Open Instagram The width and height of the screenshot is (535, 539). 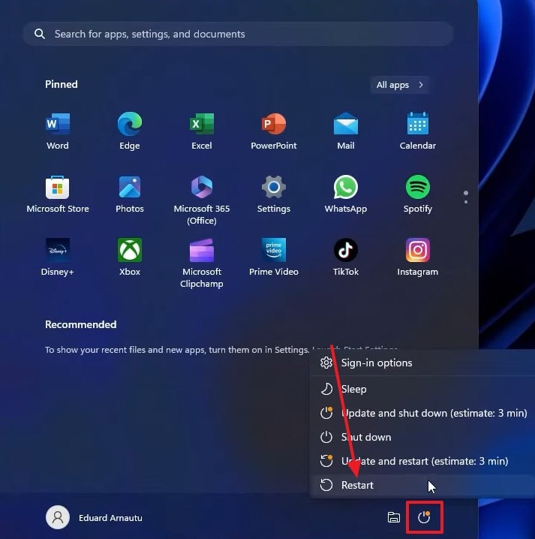[417, 257]
